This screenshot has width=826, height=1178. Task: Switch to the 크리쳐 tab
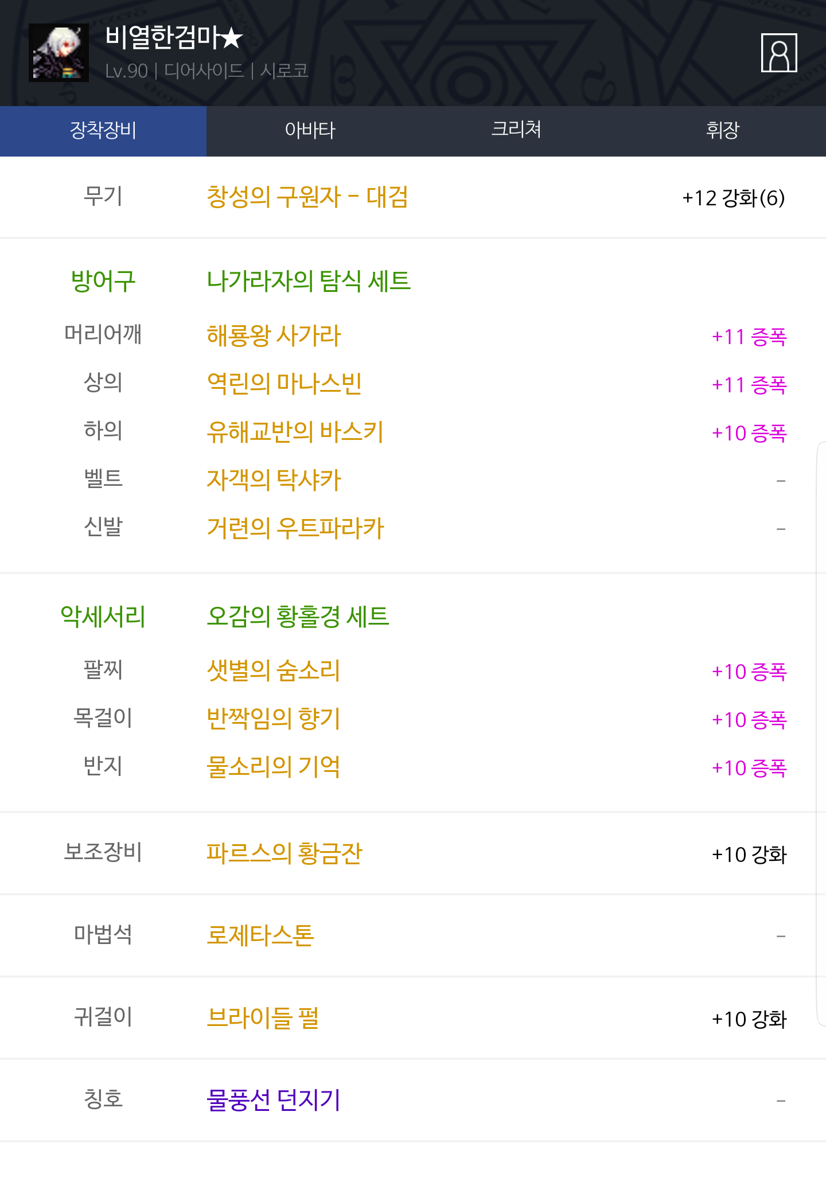516,131
